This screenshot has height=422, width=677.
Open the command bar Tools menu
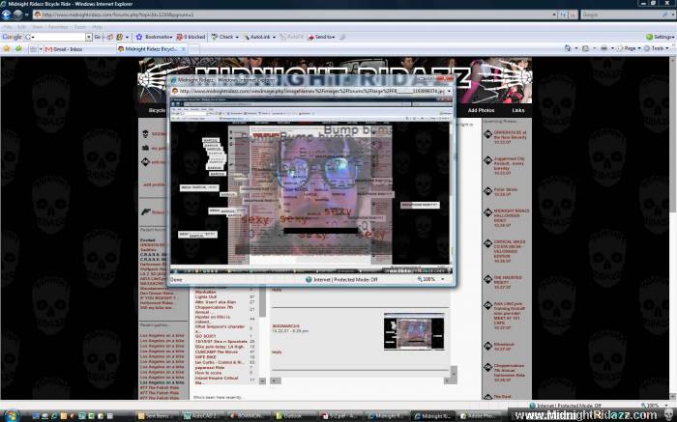click(657, 48)
